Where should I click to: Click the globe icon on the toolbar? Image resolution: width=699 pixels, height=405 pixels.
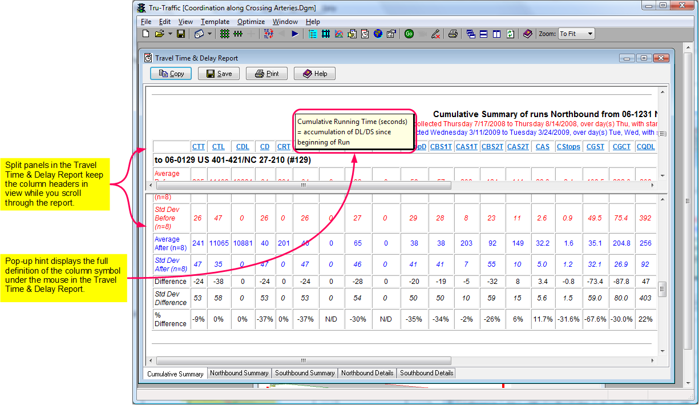378,34
